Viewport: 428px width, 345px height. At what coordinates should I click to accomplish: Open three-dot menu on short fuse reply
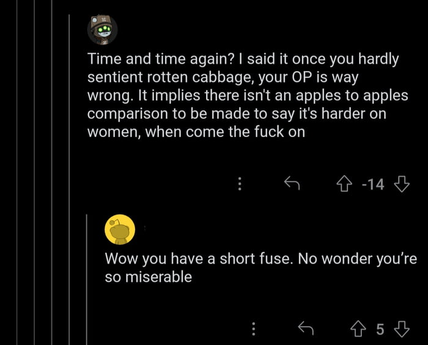point(254,330)
